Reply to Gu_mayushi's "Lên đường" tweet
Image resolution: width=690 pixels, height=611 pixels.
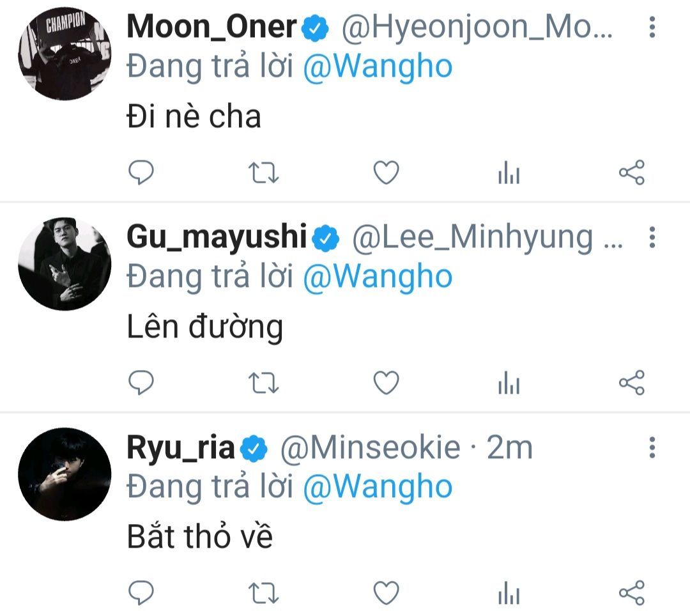coord(141,382)
